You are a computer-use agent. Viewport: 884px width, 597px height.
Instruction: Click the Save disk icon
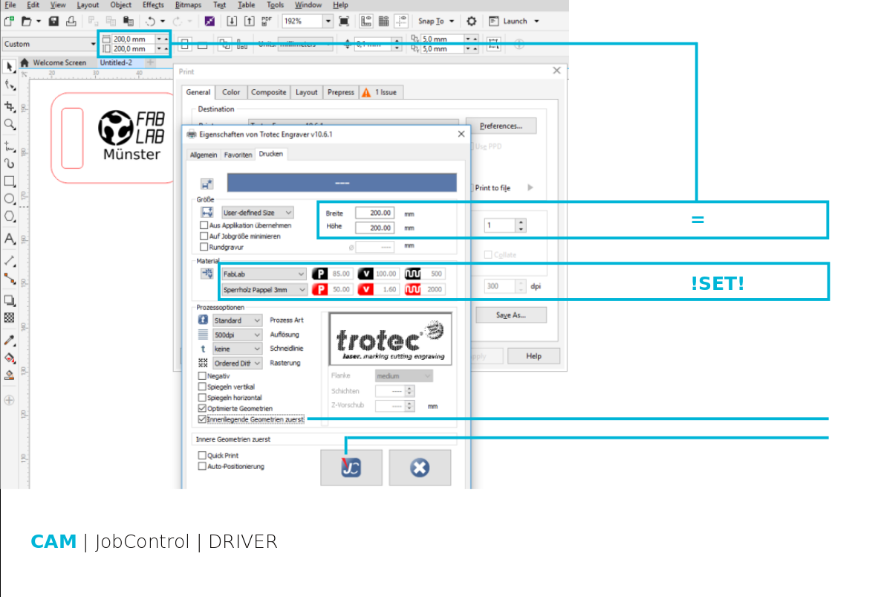coord(53,21)
